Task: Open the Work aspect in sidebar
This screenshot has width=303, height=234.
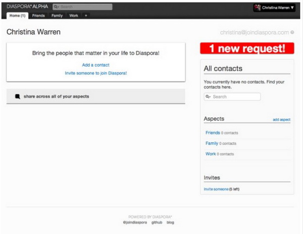Action: click(x=211, y=154)
